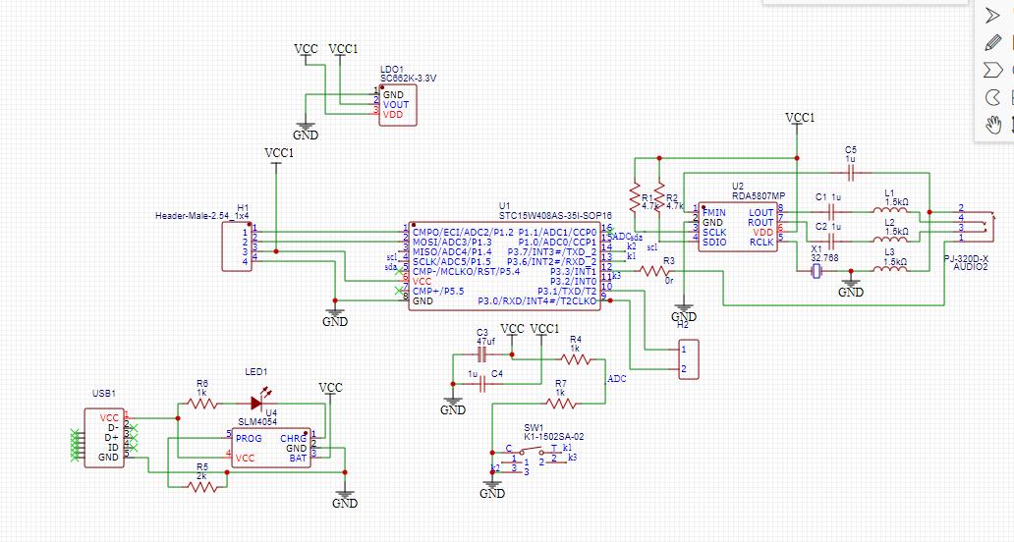Click the PJ-320D-X audio jack label
This screenshot has height=542, width=1014.
tap(966, 258)
